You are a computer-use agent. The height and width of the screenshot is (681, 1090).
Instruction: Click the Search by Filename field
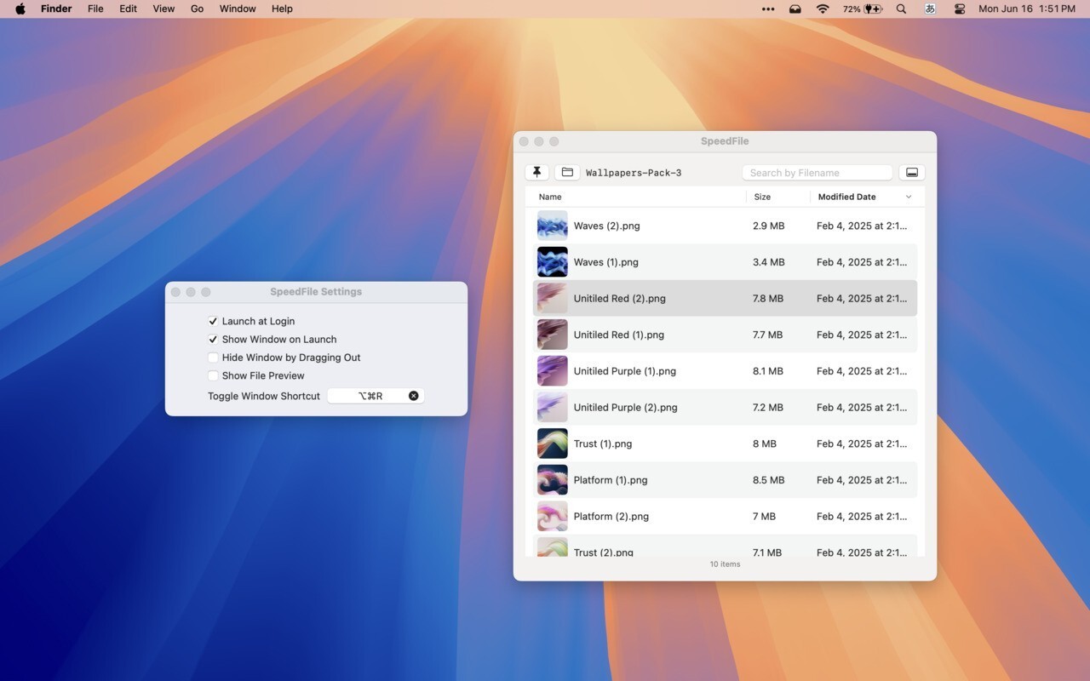[817, 172]
